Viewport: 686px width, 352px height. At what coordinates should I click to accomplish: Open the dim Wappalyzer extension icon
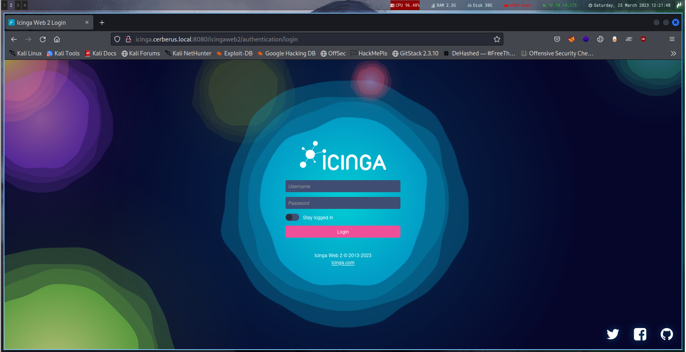tap(658, 39)
